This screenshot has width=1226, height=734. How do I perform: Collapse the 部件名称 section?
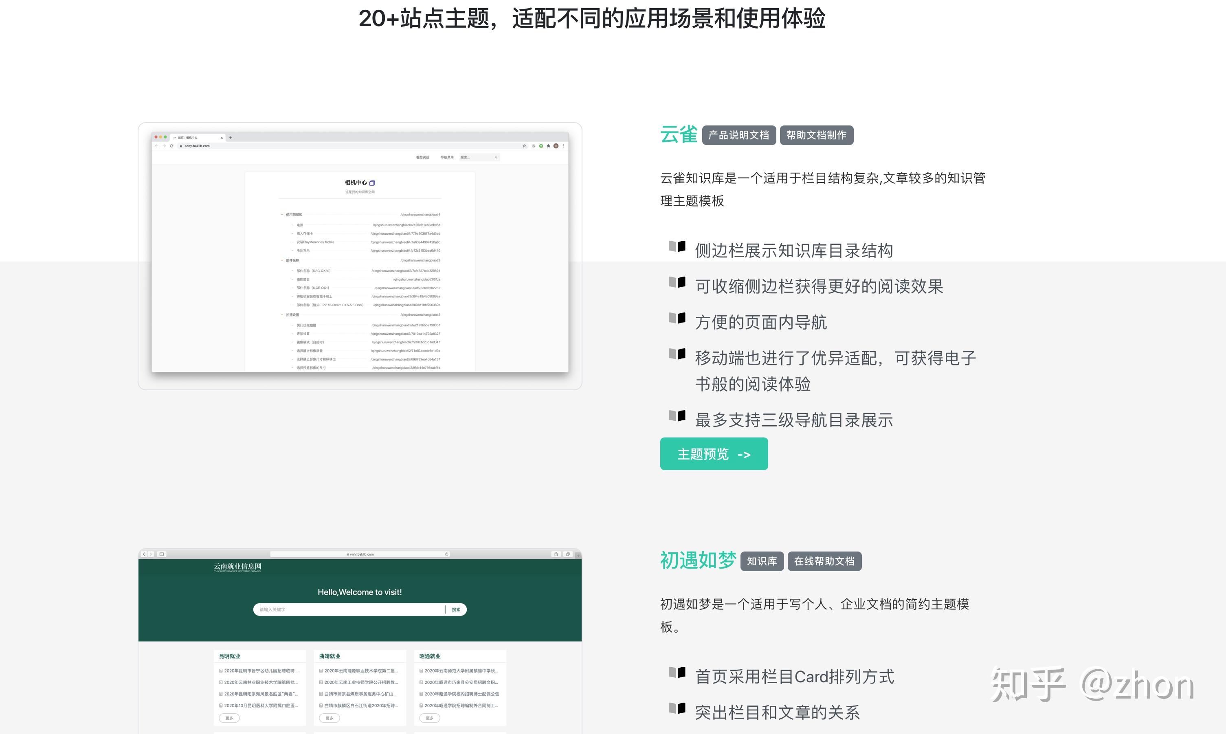(x=282, y=261)
